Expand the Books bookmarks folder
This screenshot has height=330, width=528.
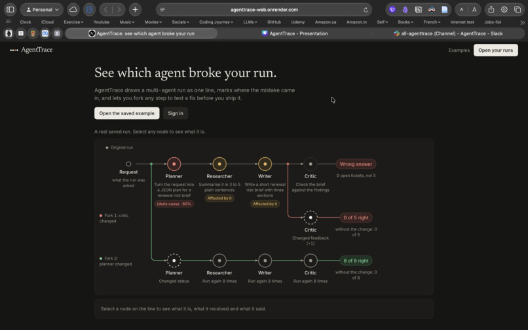(x=405, y=22)
